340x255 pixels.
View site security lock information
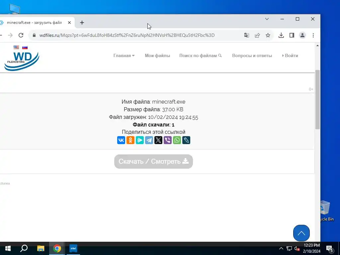(34, 35)
